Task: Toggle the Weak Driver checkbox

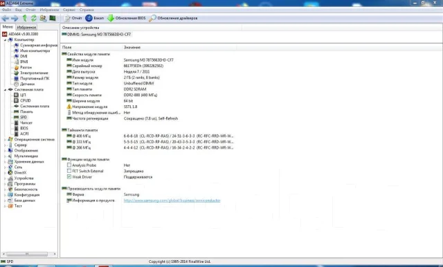Action: click(x=69, y=176)
